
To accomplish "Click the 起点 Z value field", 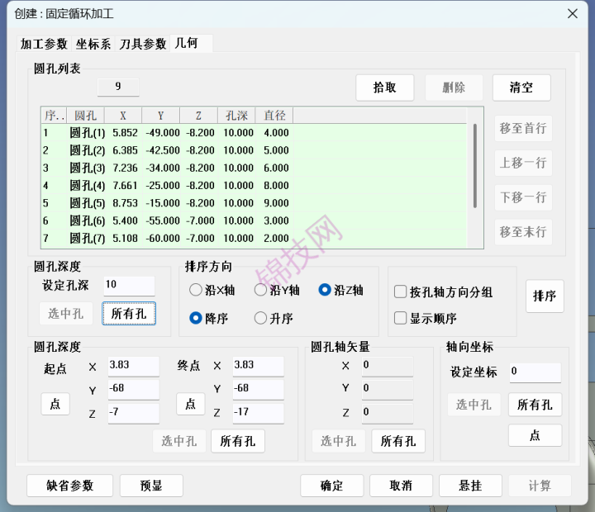I will 134,413.
